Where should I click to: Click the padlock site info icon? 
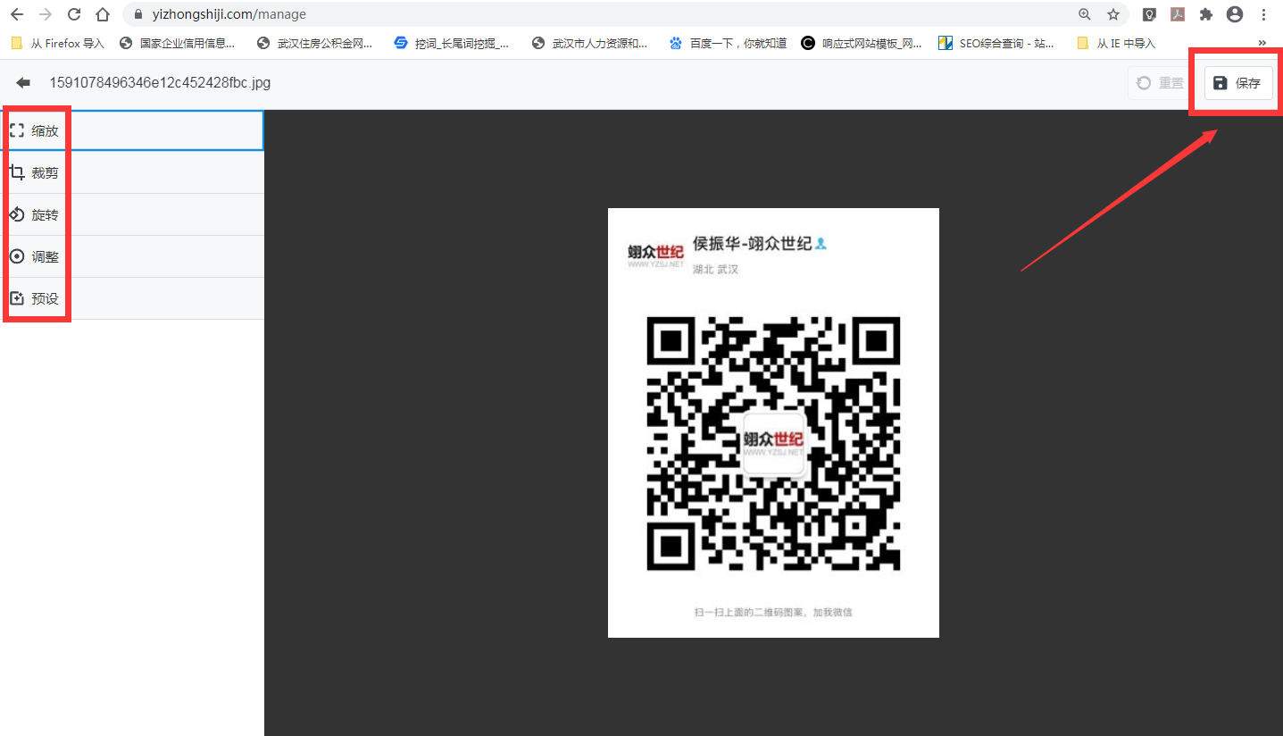[138, 14]
